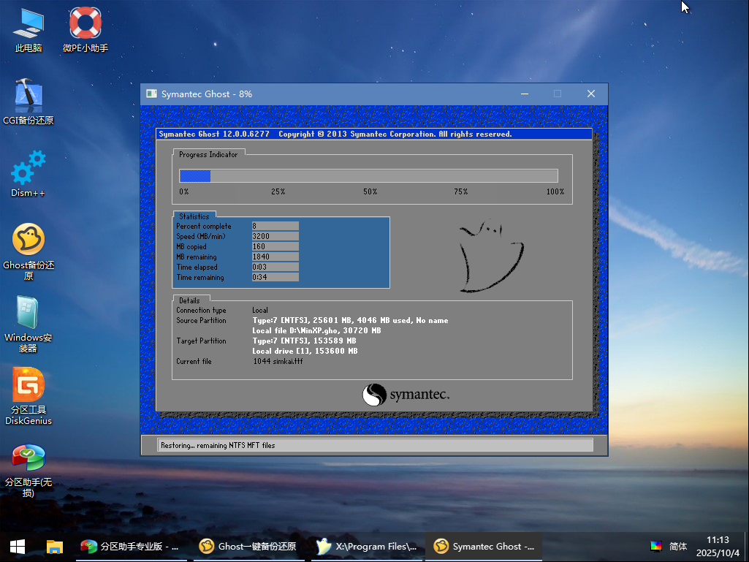
Task: Click the 简体 input method indicator
Action: (678, 546)
